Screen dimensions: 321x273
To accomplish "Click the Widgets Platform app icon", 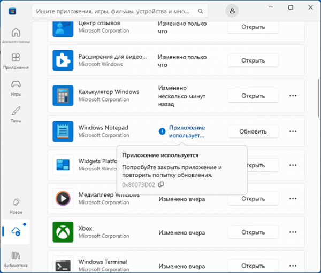I will pos(63,165).
